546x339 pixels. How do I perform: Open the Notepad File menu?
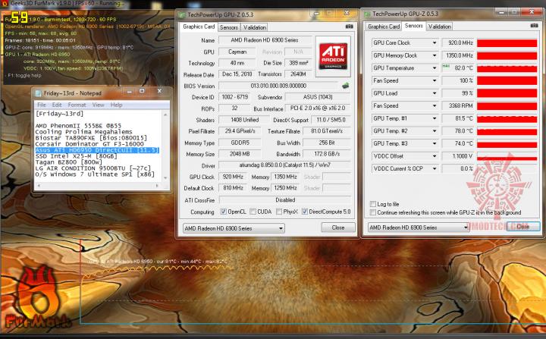[x=42, y=105]
